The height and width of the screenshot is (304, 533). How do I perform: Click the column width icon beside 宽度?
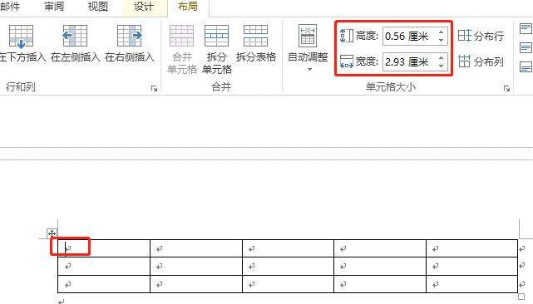coord(347,61)
